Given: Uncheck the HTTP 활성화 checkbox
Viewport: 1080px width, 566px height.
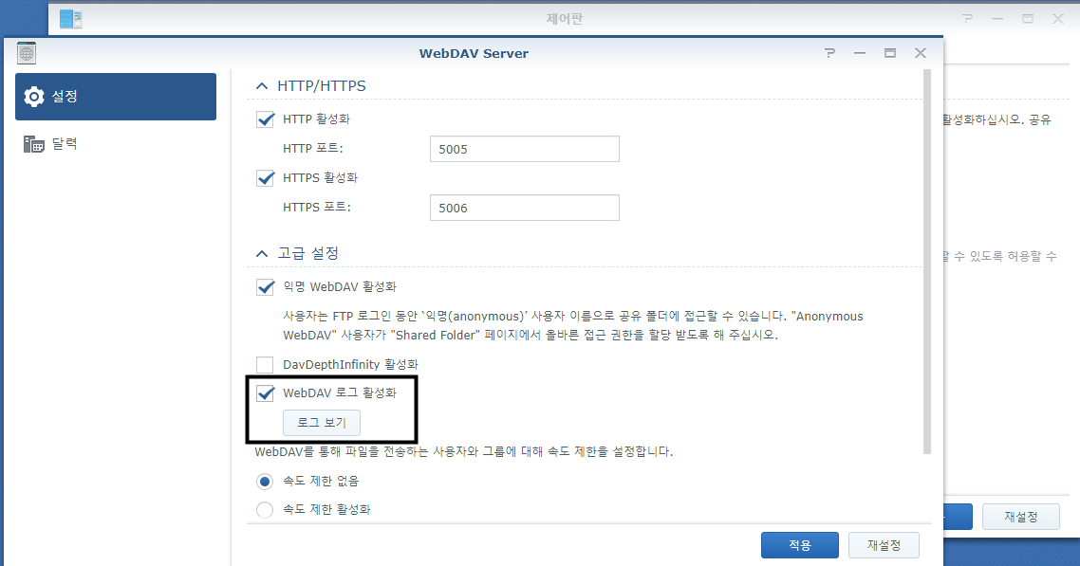Looking at the screenshot, I should coord(265,119).
